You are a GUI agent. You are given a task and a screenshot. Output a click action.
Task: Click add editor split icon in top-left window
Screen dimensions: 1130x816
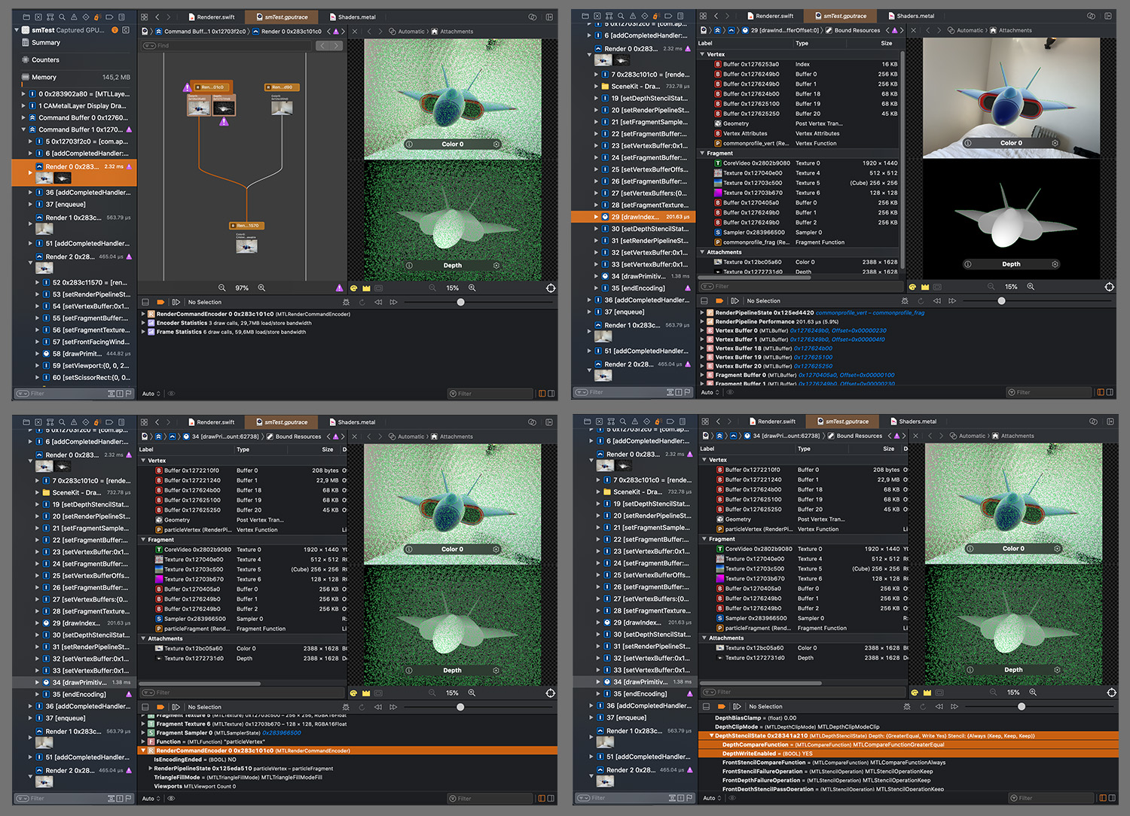(549, 17)
